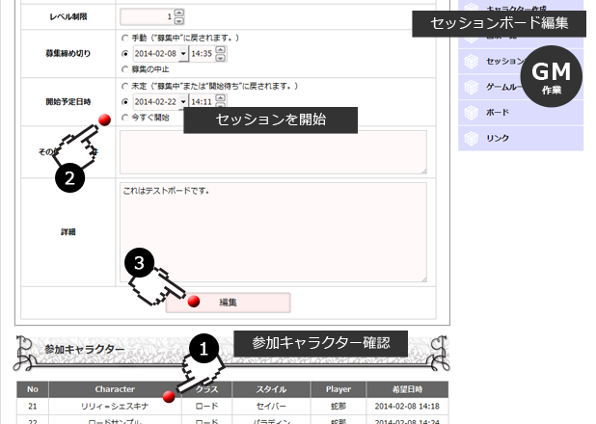
Task: Open the リンク sidebar menu item
Action: coord(521,139)
